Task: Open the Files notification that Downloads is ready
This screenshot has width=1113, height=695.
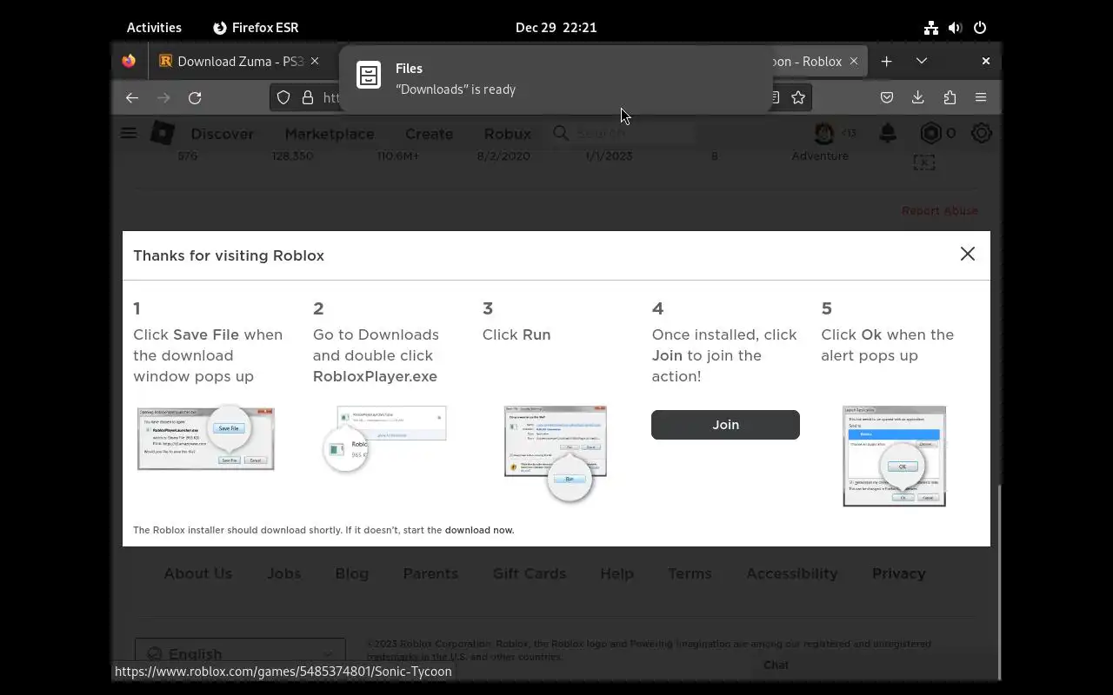Action: (556, 79)
